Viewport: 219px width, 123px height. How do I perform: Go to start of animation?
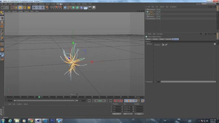coord(89,101)
